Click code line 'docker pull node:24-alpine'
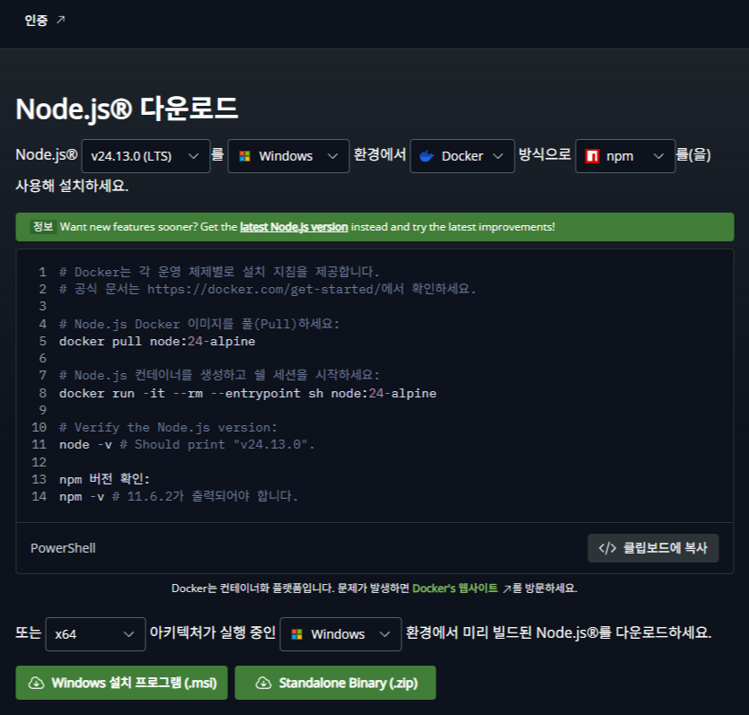 pos(157,341)
